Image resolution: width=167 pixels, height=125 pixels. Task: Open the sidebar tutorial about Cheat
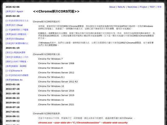(14, 25)
